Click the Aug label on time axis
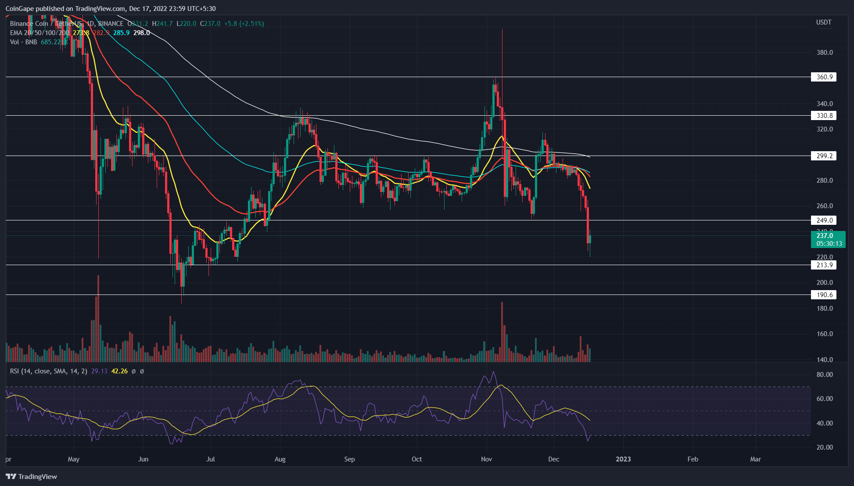This screenshot has height=486, width=854. pos(280,459)
